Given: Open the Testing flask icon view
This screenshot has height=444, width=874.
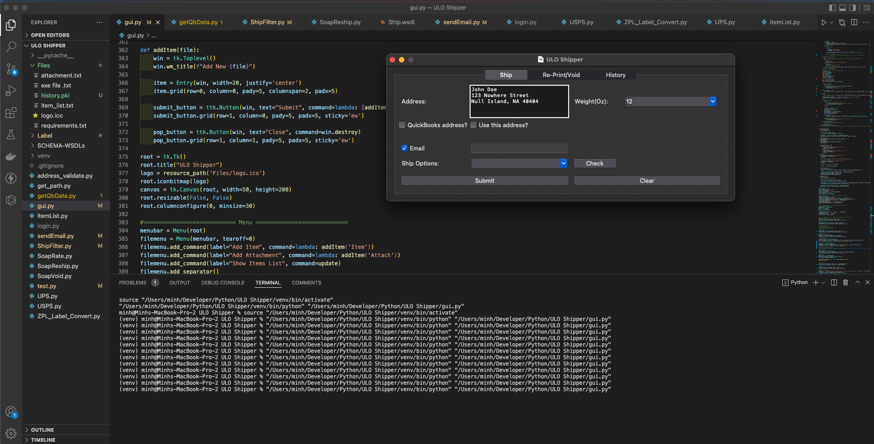Looking at the screenshot, I should click(x=11, y=134).
